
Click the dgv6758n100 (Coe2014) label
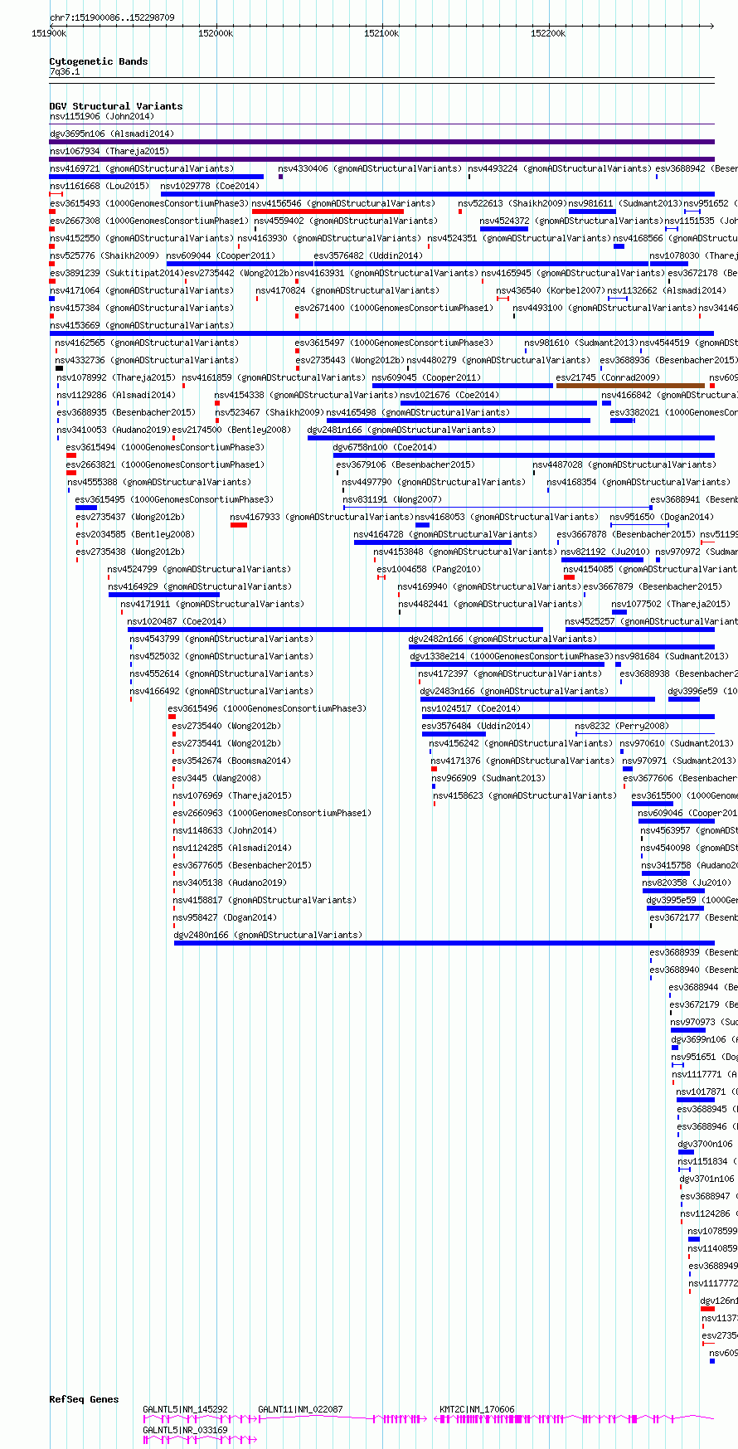(385, 447)
